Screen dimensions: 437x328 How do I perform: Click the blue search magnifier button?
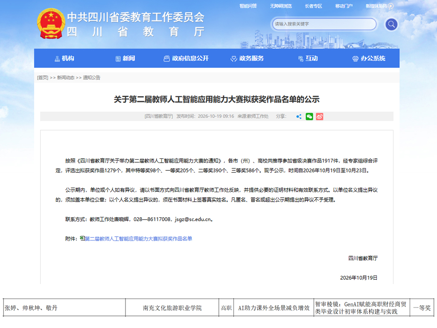pyautogui.click(x=391, y=24)
